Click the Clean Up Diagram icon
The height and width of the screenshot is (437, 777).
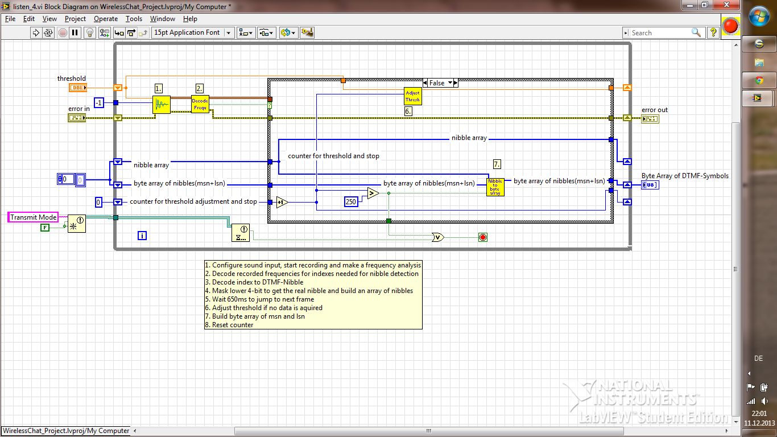(307, 32)
